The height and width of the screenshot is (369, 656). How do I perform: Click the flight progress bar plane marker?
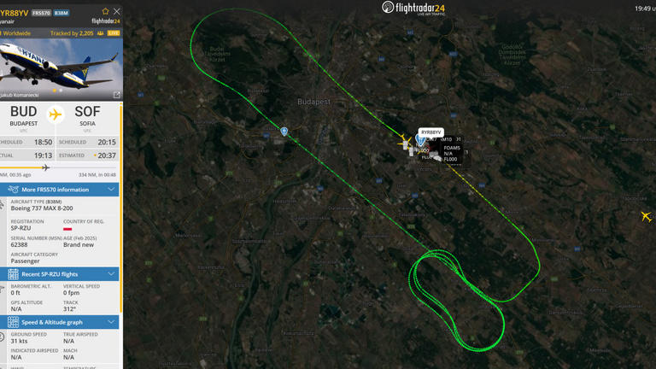(45, 167)
